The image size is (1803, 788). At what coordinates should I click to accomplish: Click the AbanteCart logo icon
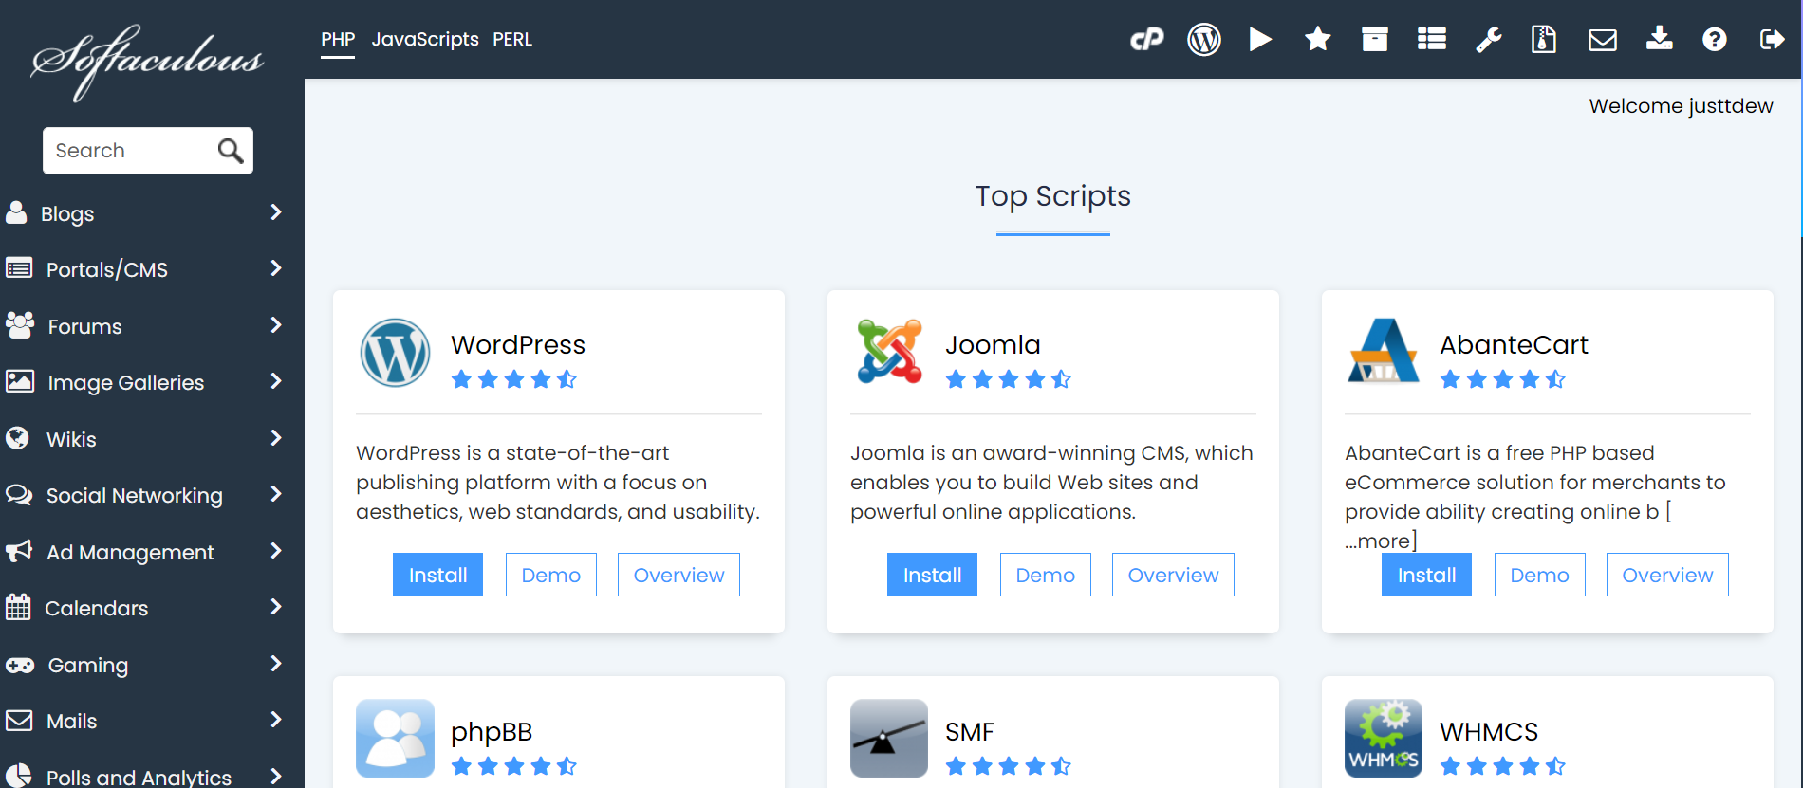click(1384, 350)
